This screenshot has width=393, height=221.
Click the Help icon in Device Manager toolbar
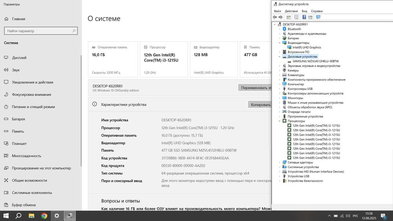(304, 17)
